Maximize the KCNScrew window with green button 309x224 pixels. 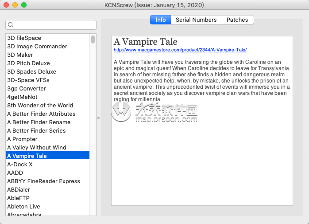coord(24,5)
